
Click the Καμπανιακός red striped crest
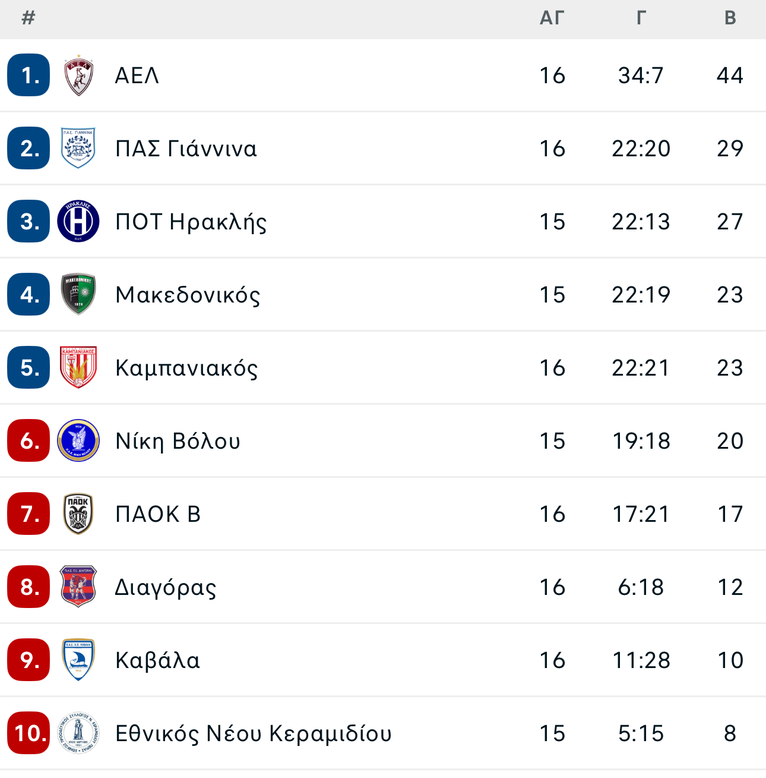[x=78, y=368]
